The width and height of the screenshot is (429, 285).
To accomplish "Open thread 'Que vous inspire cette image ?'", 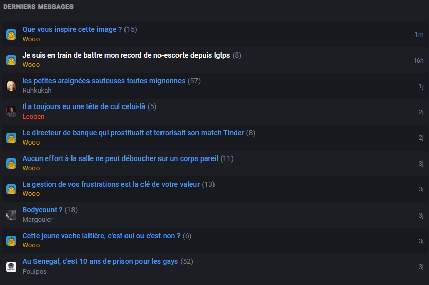I will point(72,29).
